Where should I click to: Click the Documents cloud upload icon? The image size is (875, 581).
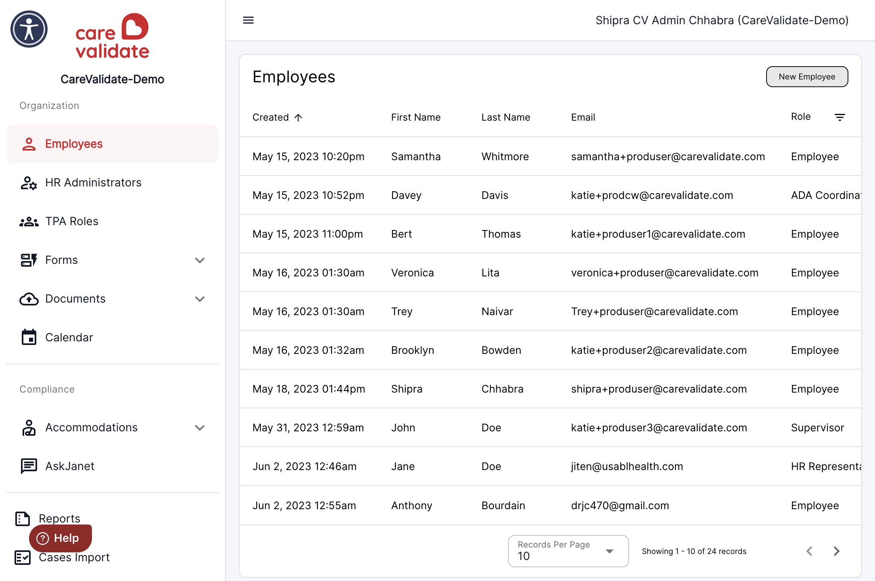point(29,299)
